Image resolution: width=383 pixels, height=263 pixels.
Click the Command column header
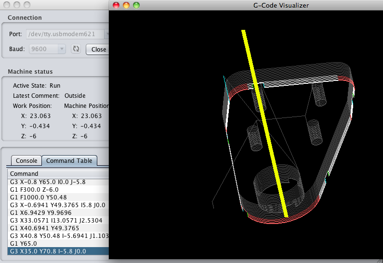58,173
